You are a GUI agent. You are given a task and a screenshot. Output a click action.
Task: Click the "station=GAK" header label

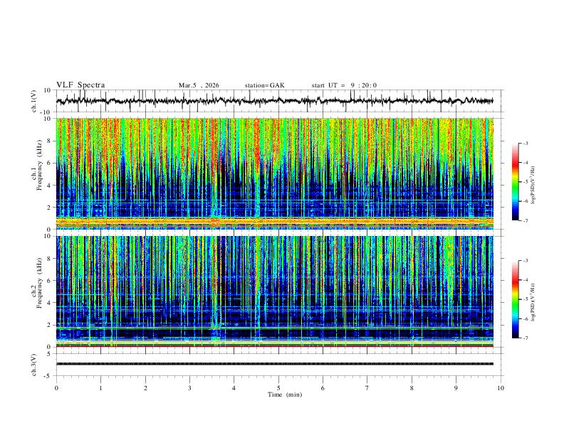(x=264, y=85)
